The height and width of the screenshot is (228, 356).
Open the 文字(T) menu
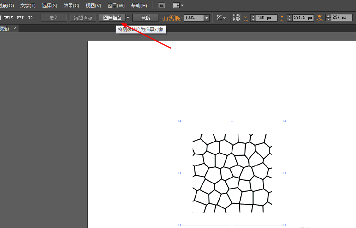click(x=28, y=6)
